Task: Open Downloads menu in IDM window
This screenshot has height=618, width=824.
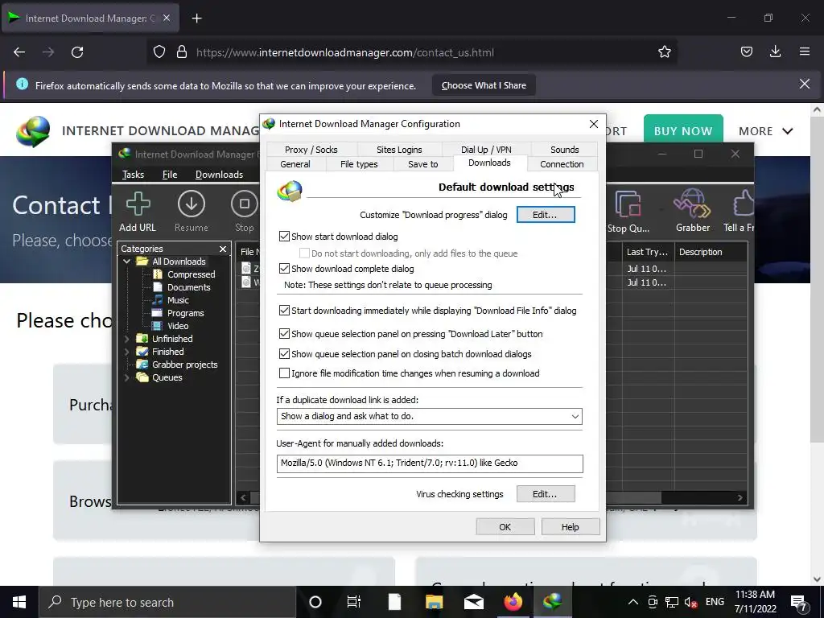Action: click(x=219, y=175)
